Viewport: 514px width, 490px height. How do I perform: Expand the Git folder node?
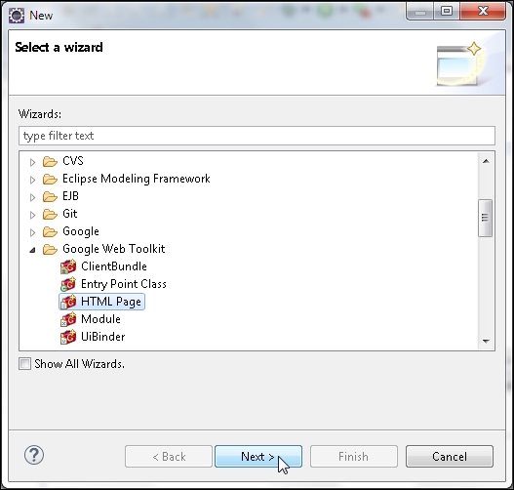point(32,215)
